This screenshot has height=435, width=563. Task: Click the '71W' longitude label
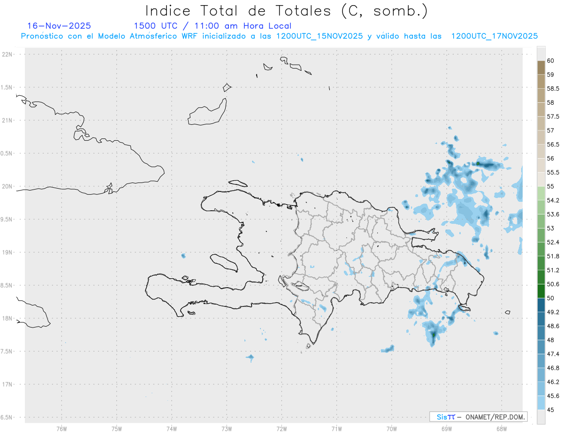coord(336,429)
